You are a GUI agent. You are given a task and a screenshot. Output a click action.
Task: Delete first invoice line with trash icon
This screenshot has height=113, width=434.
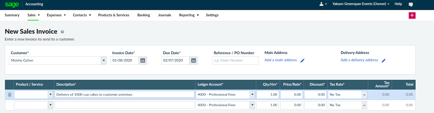click(x=9, y=95)
